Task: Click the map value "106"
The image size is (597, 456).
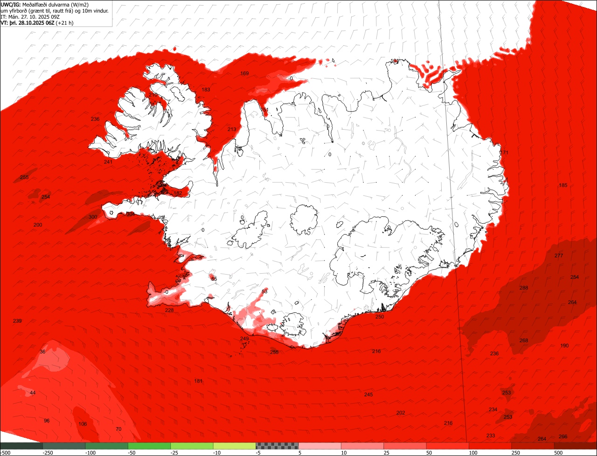Action: point(83,424)
